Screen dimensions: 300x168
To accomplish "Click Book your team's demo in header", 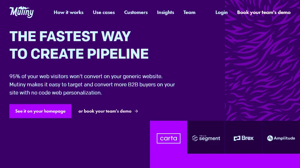I will click(x=264, y=12).
